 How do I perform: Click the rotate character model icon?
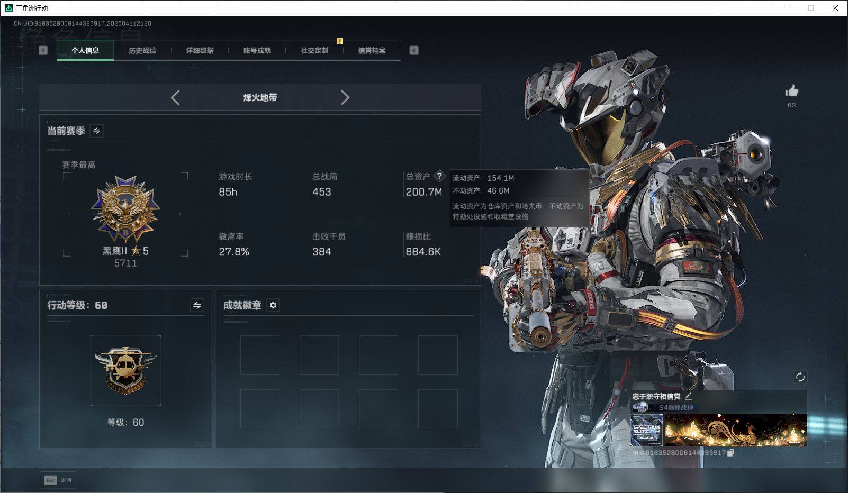[800, 377]
